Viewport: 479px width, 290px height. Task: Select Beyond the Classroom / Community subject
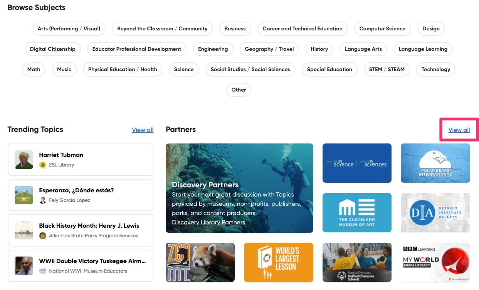pyautogui.click(x=162, y=28)
